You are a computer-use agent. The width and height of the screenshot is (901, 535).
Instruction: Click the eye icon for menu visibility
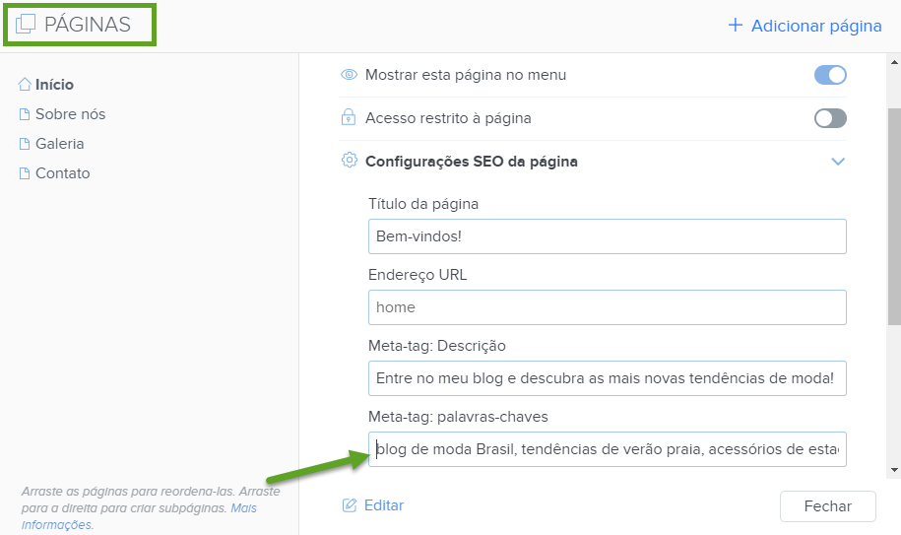click(349, 75)
